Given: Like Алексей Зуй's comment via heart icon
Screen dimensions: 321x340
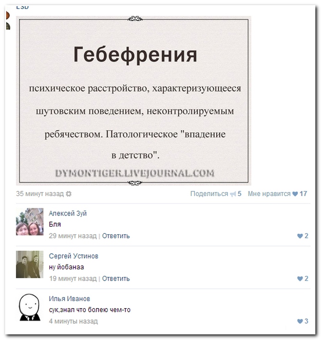Looking at the screenshot, I should point(299,236).
